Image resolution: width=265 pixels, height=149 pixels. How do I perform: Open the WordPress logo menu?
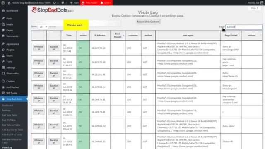(x=3, y=3)
